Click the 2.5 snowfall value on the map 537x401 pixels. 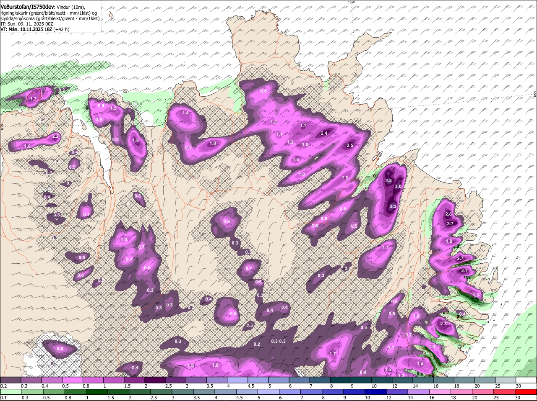(x=350, y=145)
